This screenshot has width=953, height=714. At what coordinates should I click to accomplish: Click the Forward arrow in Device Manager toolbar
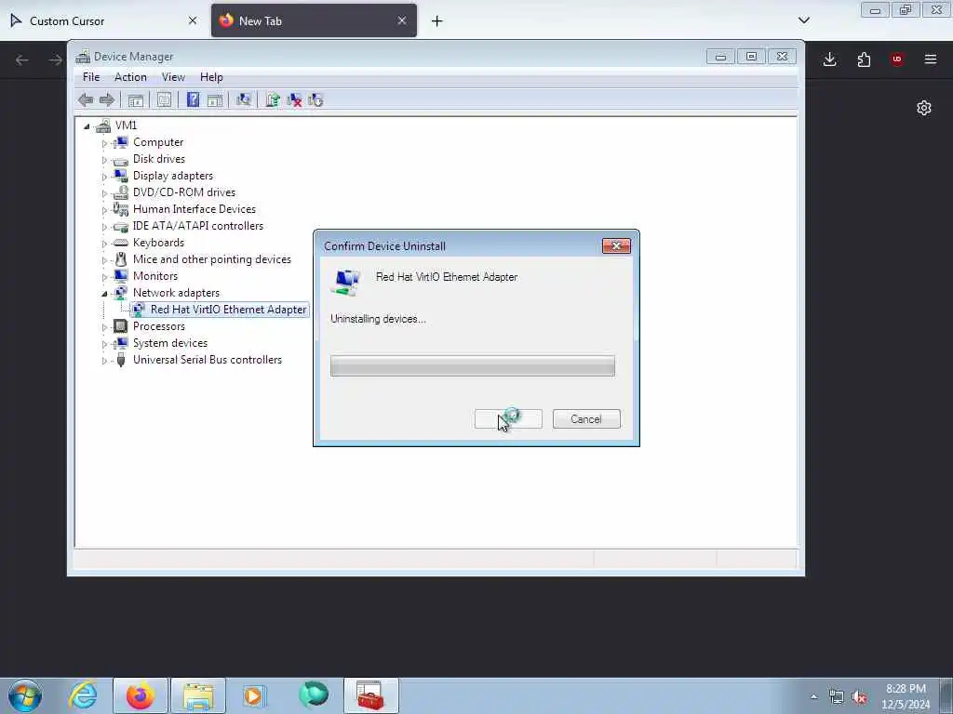tap(107, 100)
